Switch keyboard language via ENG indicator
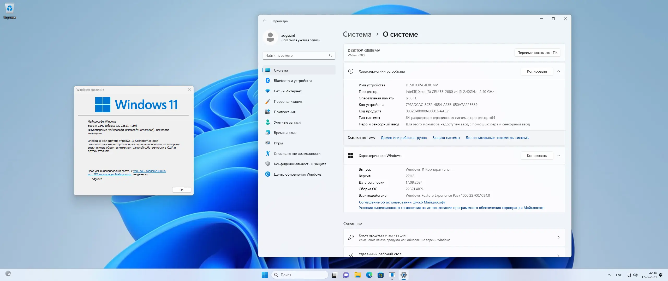Image resolution: width=668 pixels, height=281 pixels. (x=619, y=275)
